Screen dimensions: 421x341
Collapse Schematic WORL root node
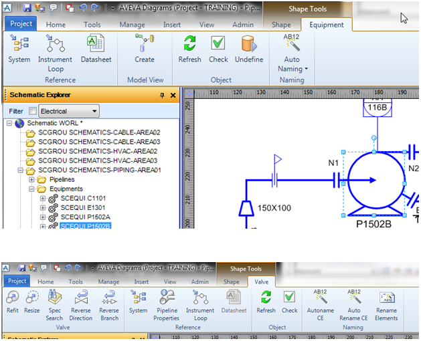[9, 123]
